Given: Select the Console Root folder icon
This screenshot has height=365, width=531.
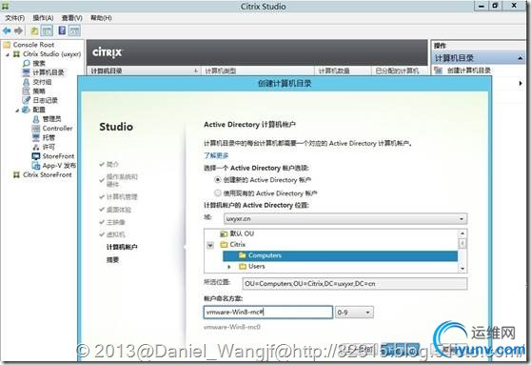Looking at the screenshot, I should click(x=7, y=45).
